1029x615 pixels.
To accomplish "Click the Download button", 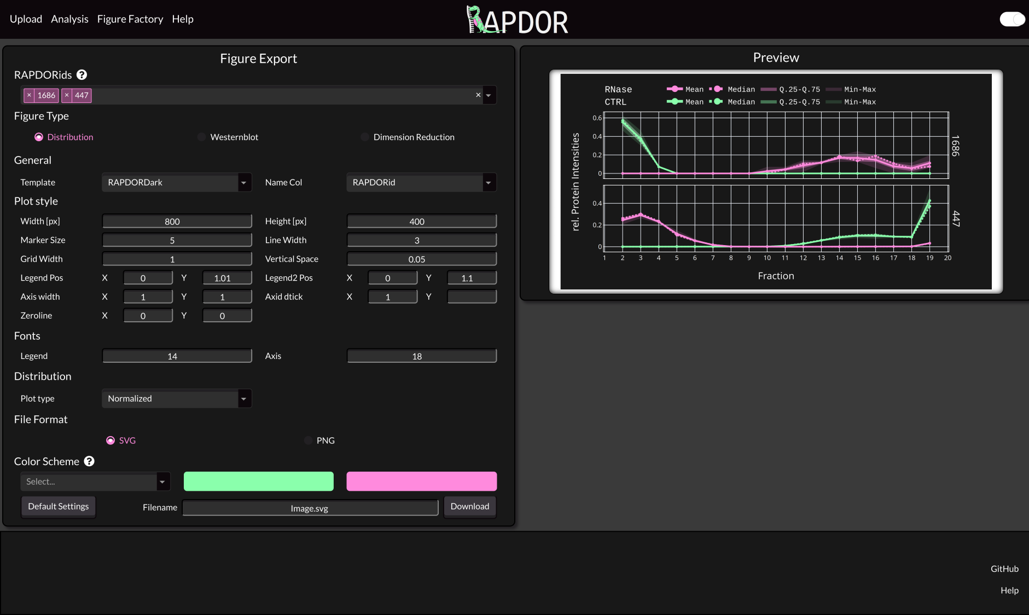I will coord(469,507).
